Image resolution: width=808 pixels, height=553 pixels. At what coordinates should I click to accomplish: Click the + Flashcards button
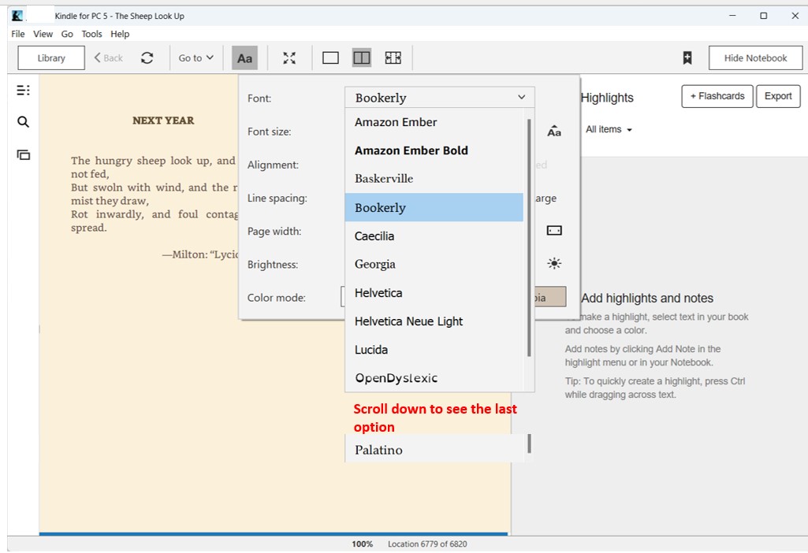(x=717, y=95)
